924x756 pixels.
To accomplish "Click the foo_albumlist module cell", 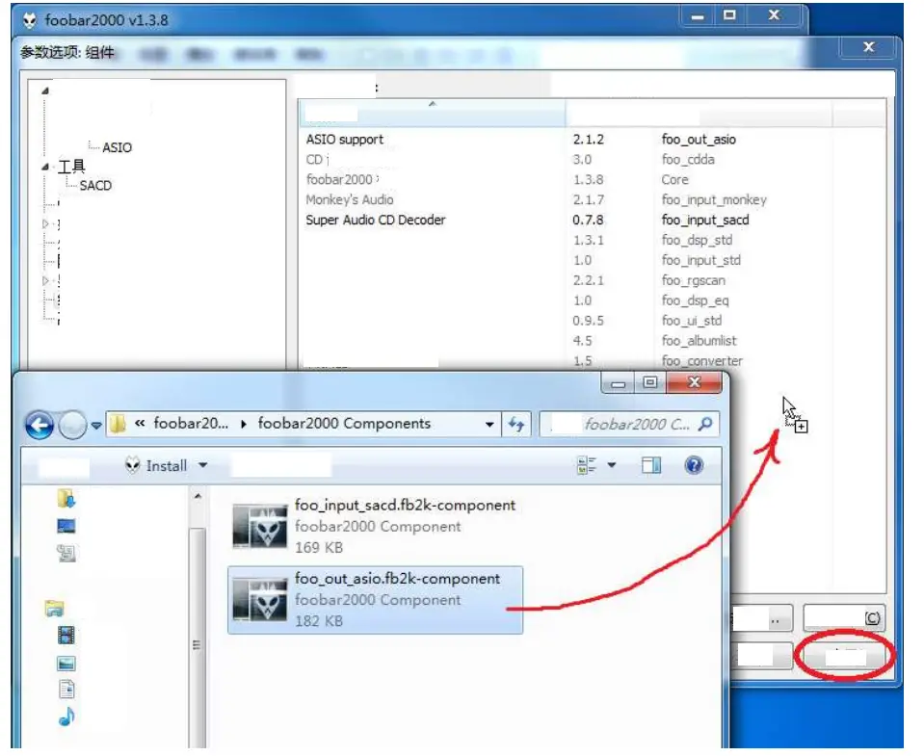I will click(x=699, y=340).
